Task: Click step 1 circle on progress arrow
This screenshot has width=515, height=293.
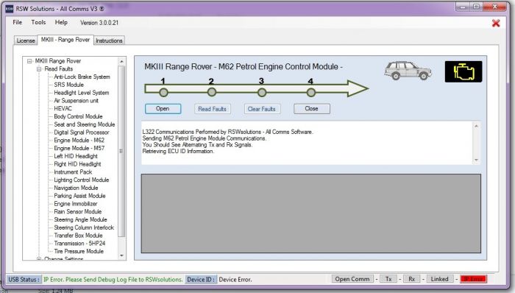Action: [163, 93]
